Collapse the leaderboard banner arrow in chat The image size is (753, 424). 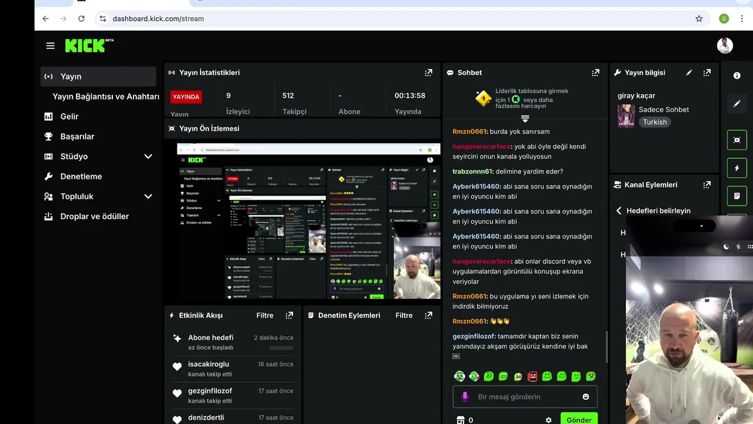tap(525, 118)
